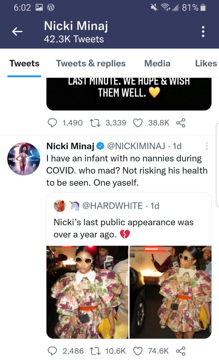219x360 pixels.
Task: Select the Likes tab
Action: click(x=206, y=63)
